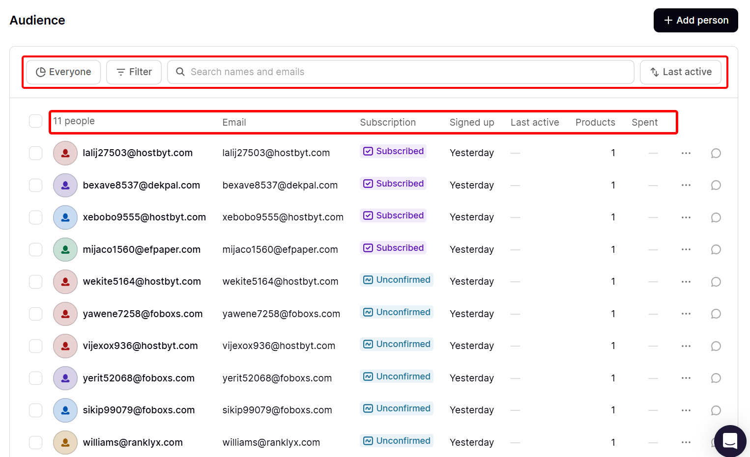
Task: Select checkbox for wekite5164@hostbyt.com row
Action: point(35,282)
